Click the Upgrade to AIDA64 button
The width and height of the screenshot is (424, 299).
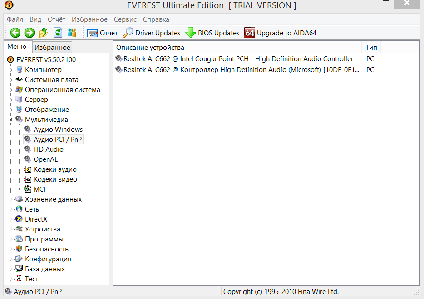281,33
